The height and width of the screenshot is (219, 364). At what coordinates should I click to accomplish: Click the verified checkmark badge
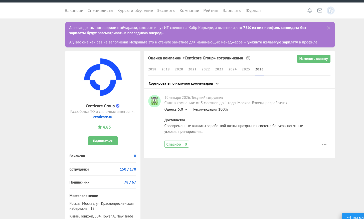[x=118, y=106]
